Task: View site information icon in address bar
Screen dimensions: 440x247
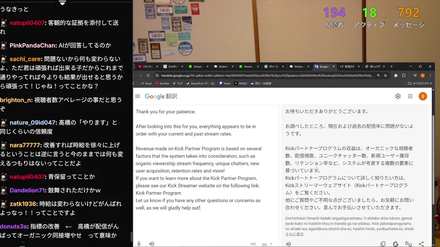Action: coord(157,75)
